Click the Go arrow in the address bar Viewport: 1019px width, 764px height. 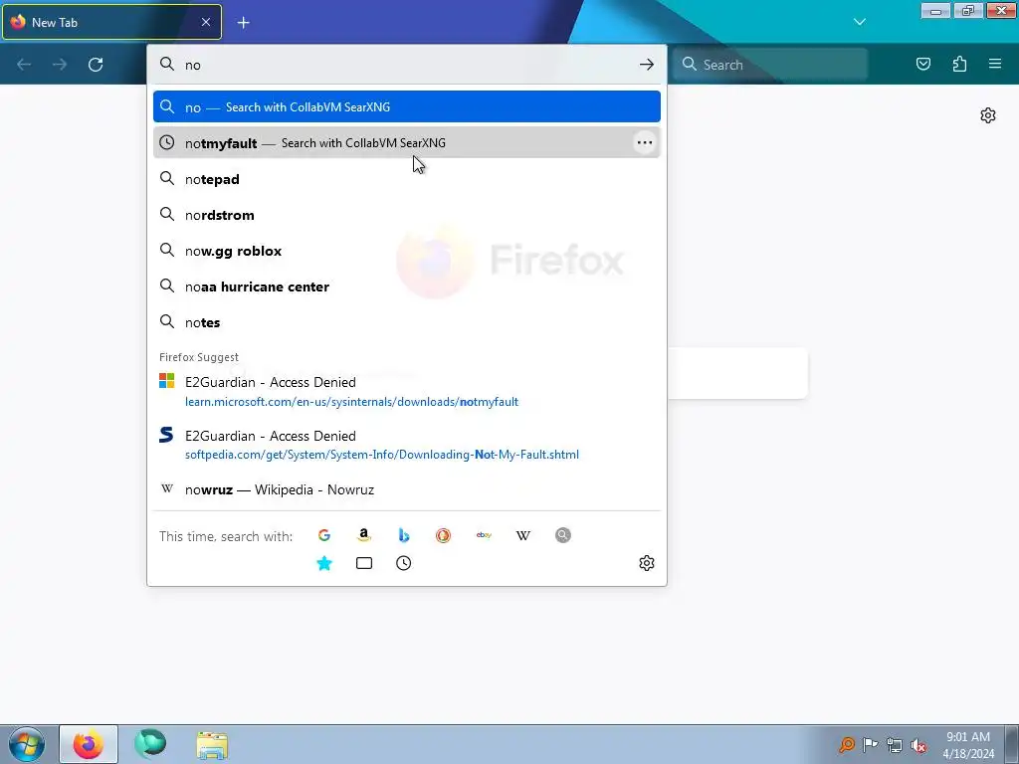coord(646,65)
